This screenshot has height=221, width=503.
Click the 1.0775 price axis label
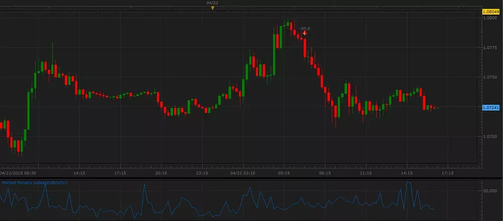pos(489,48)
